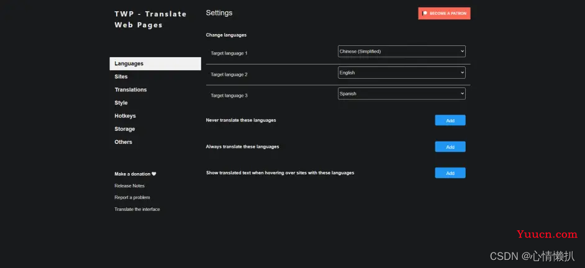Click the Target language 2 label
Image resolution: width=585 pixels, height=268 pixels.
[229, 74]
